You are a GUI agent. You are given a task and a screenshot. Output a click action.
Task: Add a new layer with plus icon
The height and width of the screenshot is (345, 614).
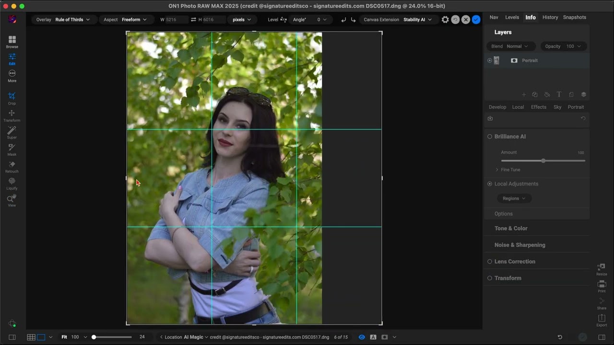point(524,94)
